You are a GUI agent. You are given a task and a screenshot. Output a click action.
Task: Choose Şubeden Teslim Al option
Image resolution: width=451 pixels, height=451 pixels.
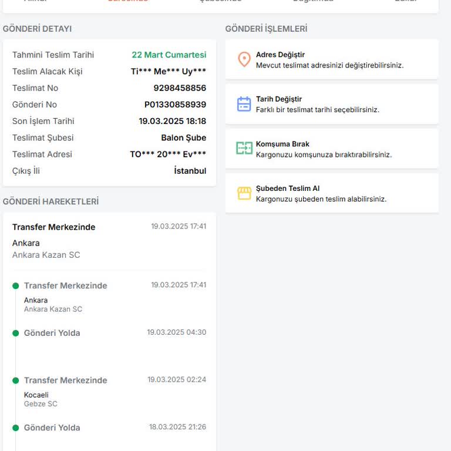point(332,193)
